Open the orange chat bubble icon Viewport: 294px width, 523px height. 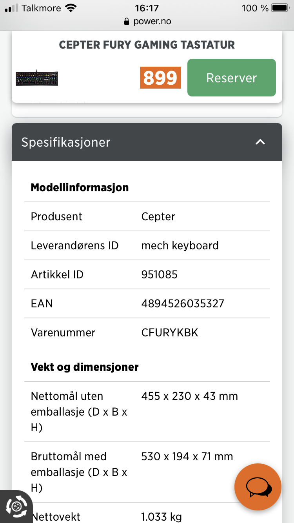tap(258, 487)
